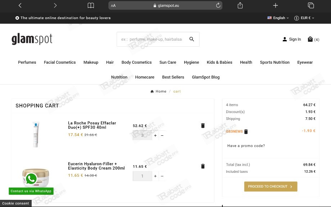Viewport: 331px width, 207px height.
Task: Increase Eucerin quantity with plus
Action: tap(155, 176)
